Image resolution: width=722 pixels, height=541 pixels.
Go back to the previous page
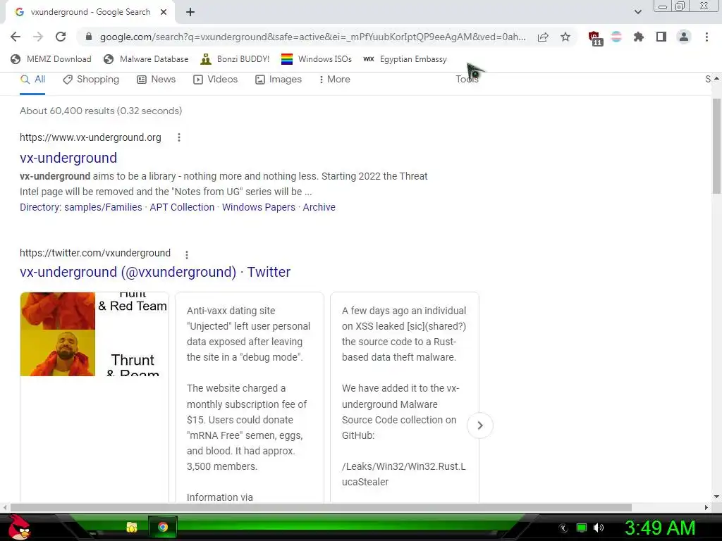tap(16, 37)
